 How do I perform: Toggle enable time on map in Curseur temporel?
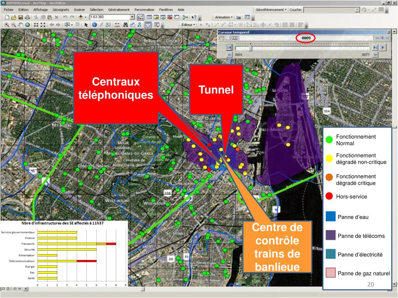[x=222, y=38]
